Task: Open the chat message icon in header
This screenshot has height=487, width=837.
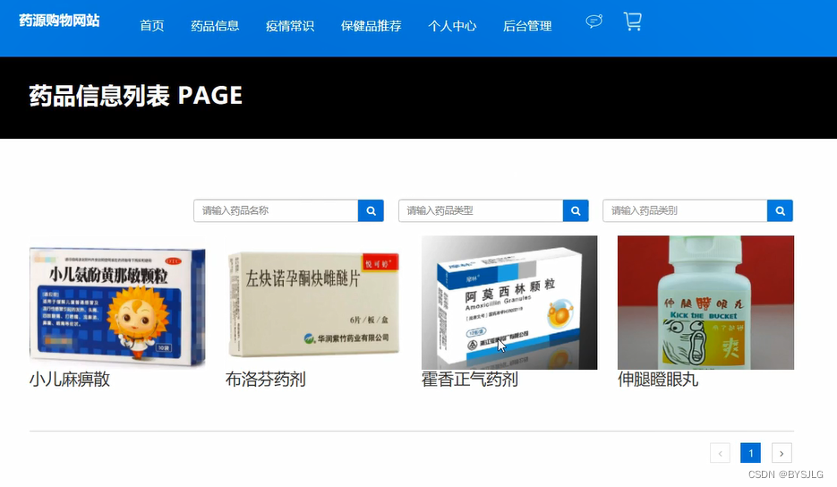Action: (594, 21)
